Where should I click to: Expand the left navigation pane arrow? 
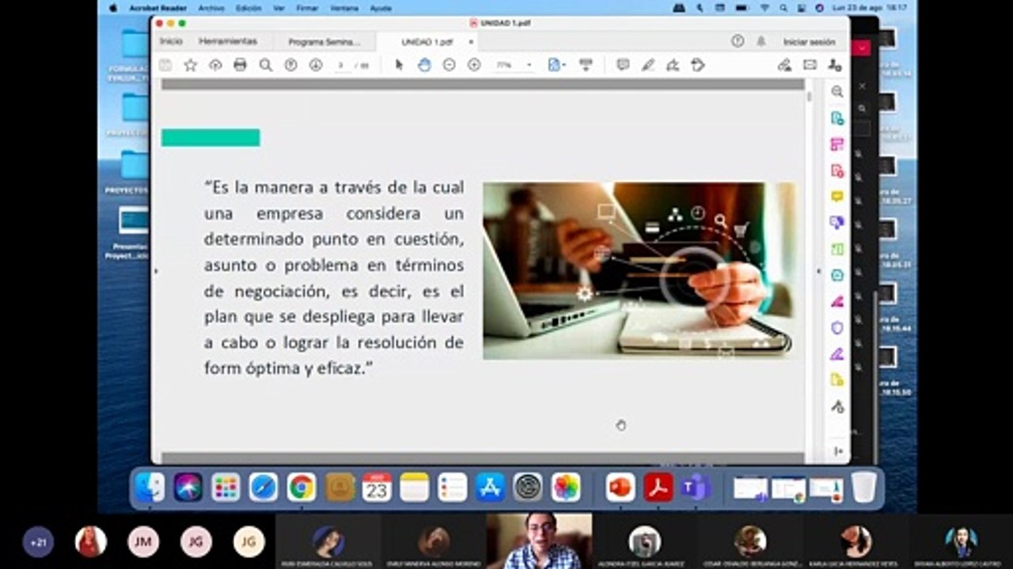pyautogui.click(x=155, y=271)
